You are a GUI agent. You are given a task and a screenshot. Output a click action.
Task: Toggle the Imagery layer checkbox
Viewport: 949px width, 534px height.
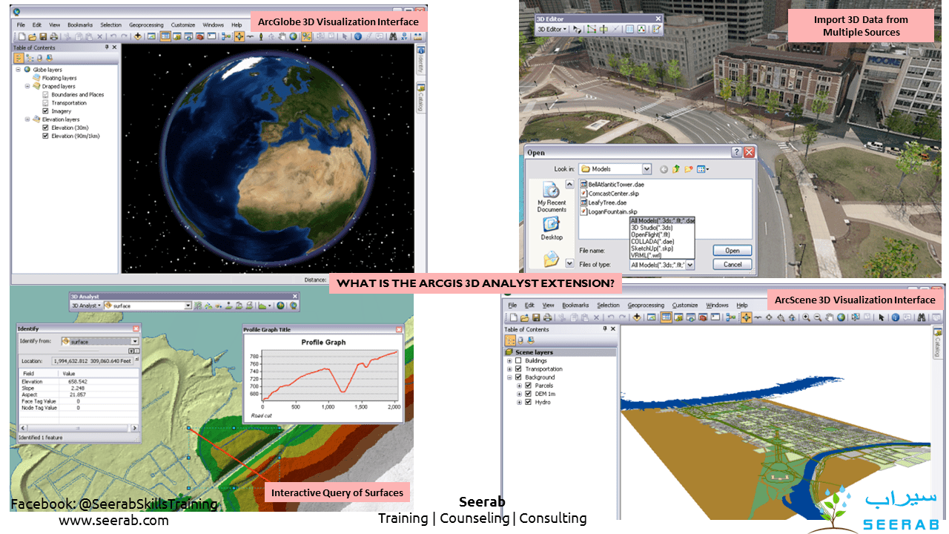pos(46,111)
